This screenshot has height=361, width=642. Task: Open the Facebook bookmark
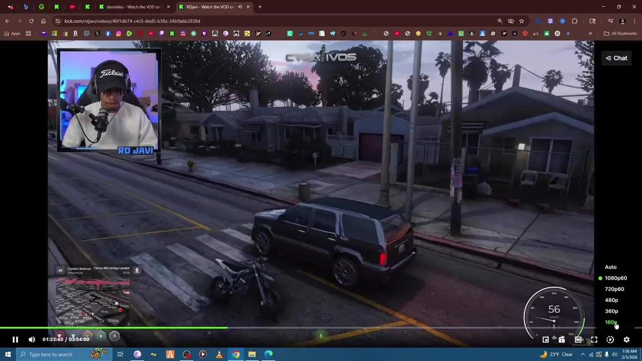click(108, 34)
